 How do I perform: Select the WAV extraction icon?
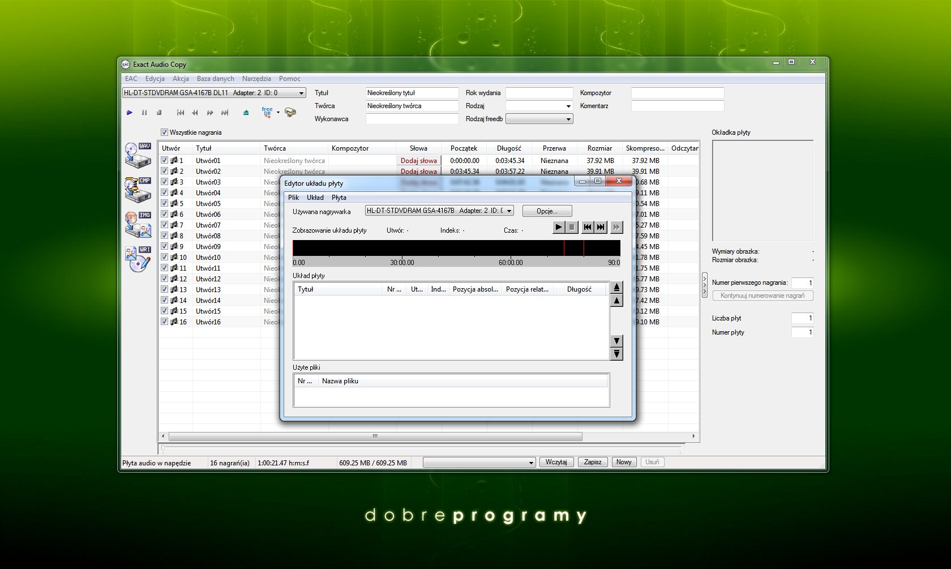[x=138, y=156]
